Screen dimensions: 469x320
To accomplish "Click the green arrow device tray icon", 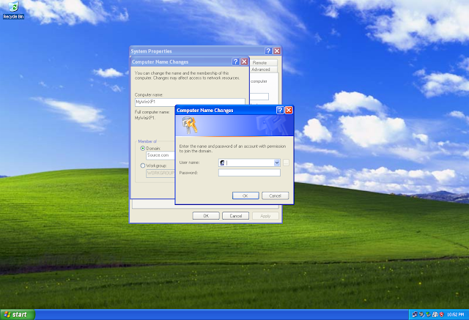I will coord(428,314).
